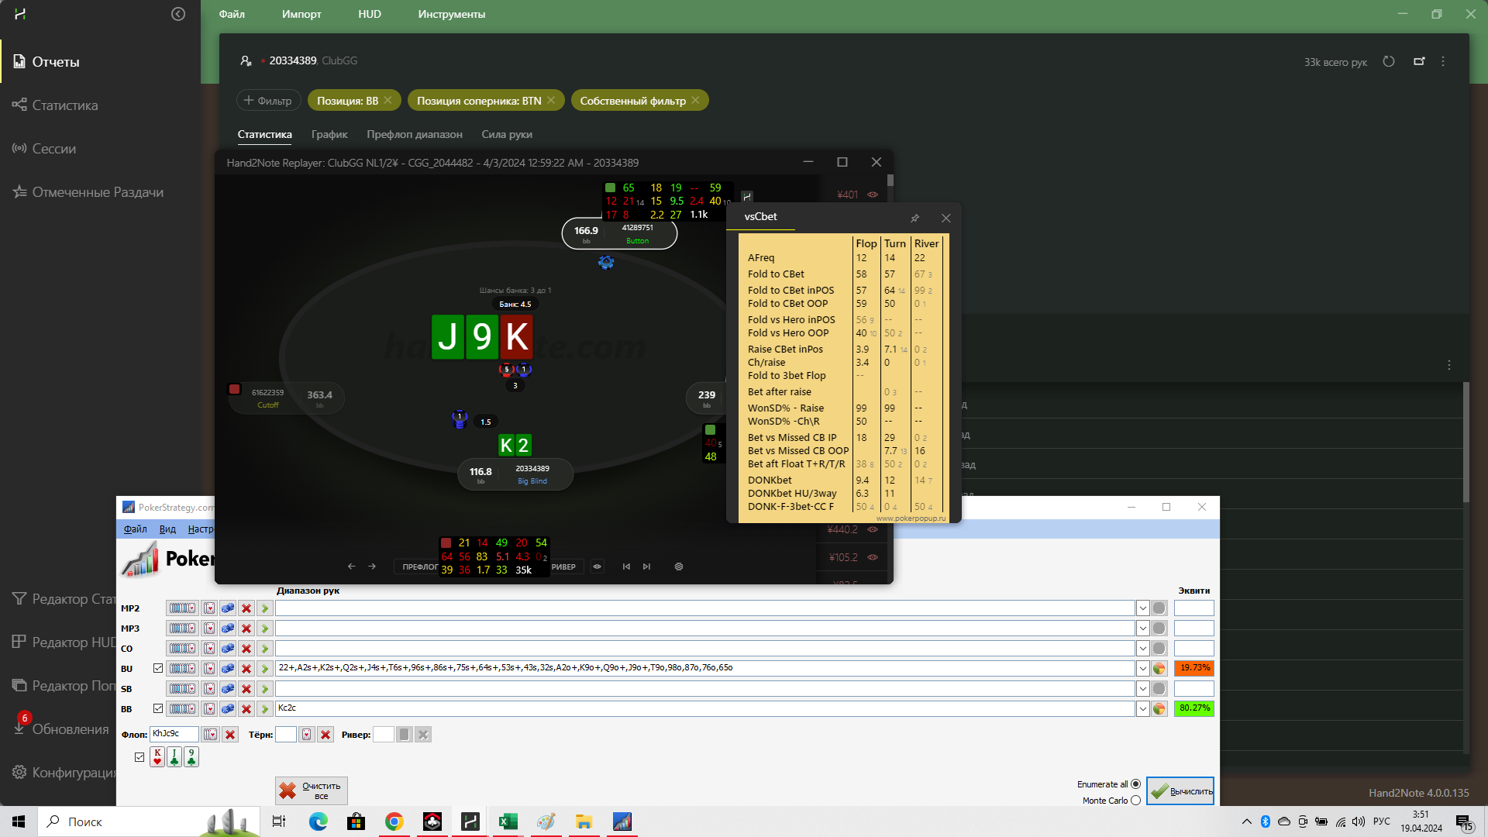Uncheck the BU row checkbox in Equilab
Viewport: 1488px width, 837px height.
click(158, 668)
